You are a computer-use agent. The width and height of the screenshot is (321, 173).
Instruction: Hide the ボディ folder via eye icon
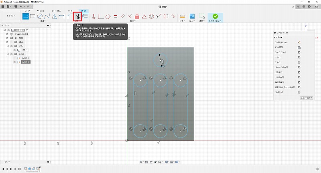coord(12,46)
